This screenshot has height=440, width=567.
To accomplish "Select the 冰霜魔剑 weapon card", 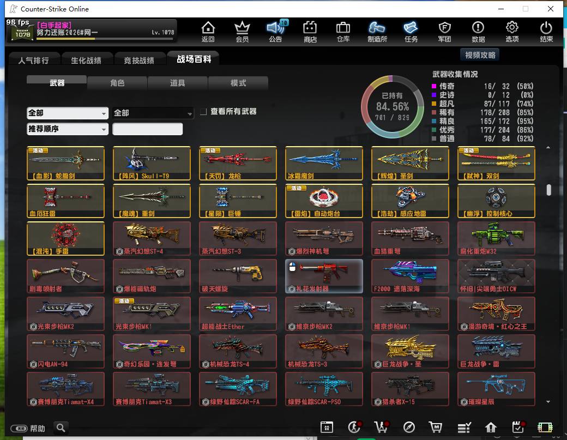I will coord(324,163).
